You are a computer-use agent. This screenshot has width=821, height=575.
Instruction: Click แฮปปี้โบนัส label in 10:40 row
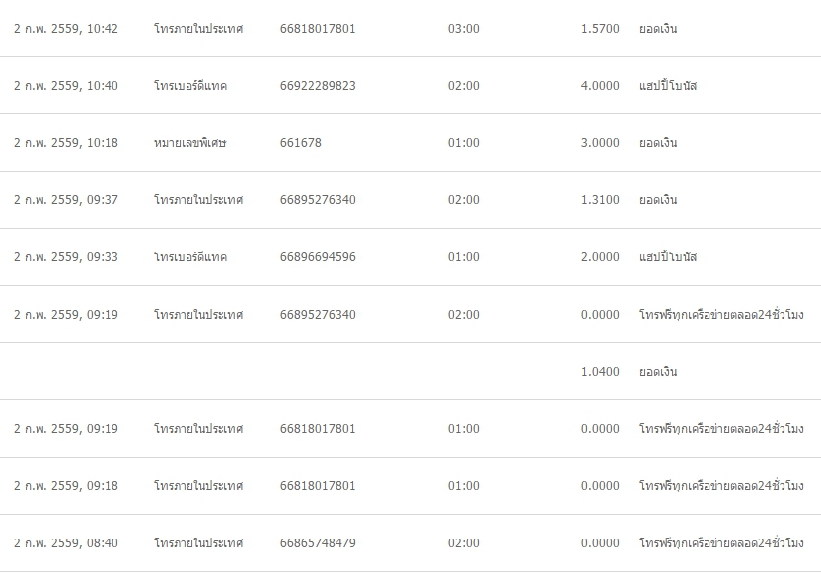pos(668,85)
